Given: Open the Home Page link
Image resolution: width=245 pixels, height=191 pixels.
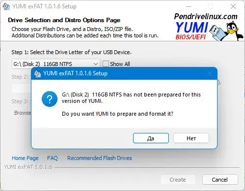Looking at the screenshot, I should [x=25, y=158].
